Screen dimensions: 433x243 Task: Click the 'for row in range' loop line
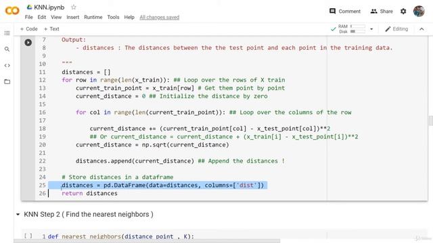pos(173,80)
